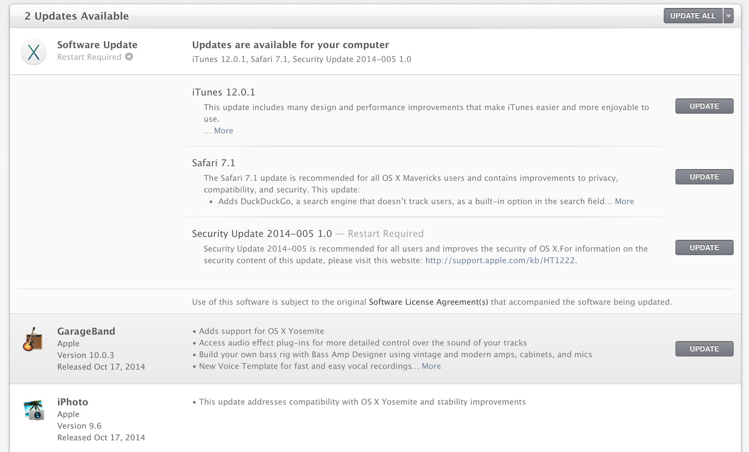
Task: Click the 2 Updates Available heading
Action: tap(77, 16)
